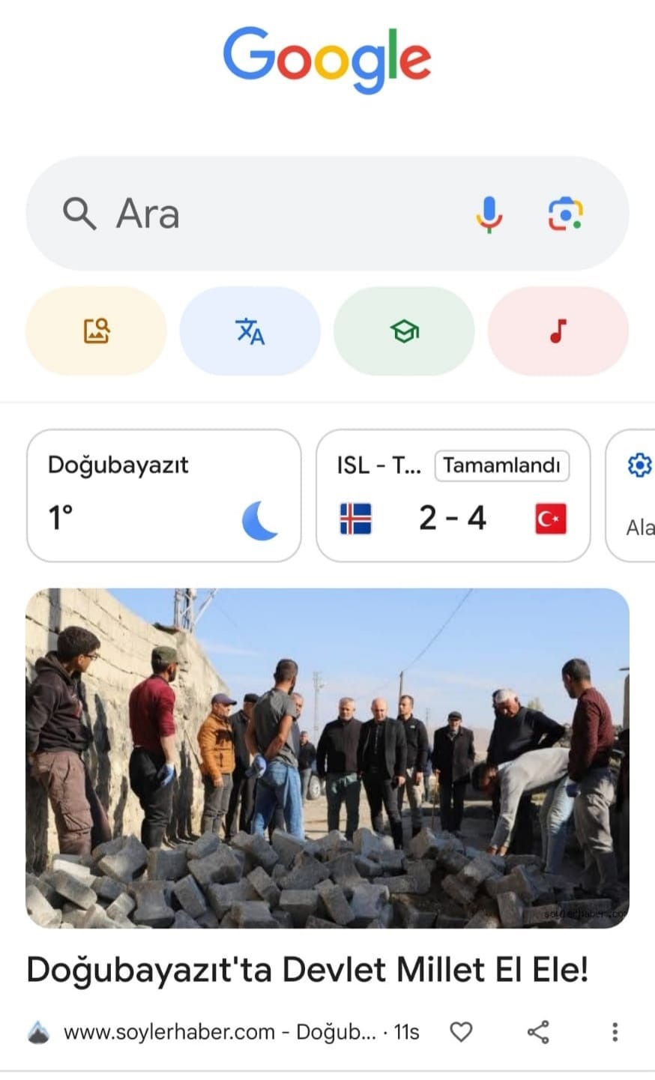Open the article's three-dot options menu

point(615,1032)
